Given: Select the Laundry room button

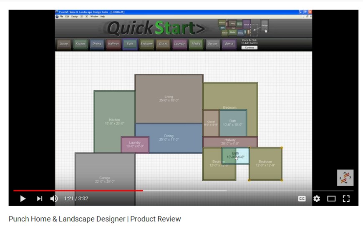Looking at the screenshot, I should point(180,44).
